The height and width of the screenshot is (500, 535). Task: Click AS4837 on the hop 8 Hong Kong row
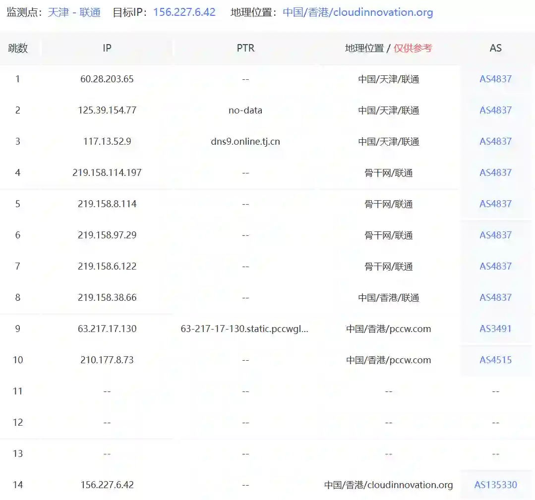click(x=495, y=297)
